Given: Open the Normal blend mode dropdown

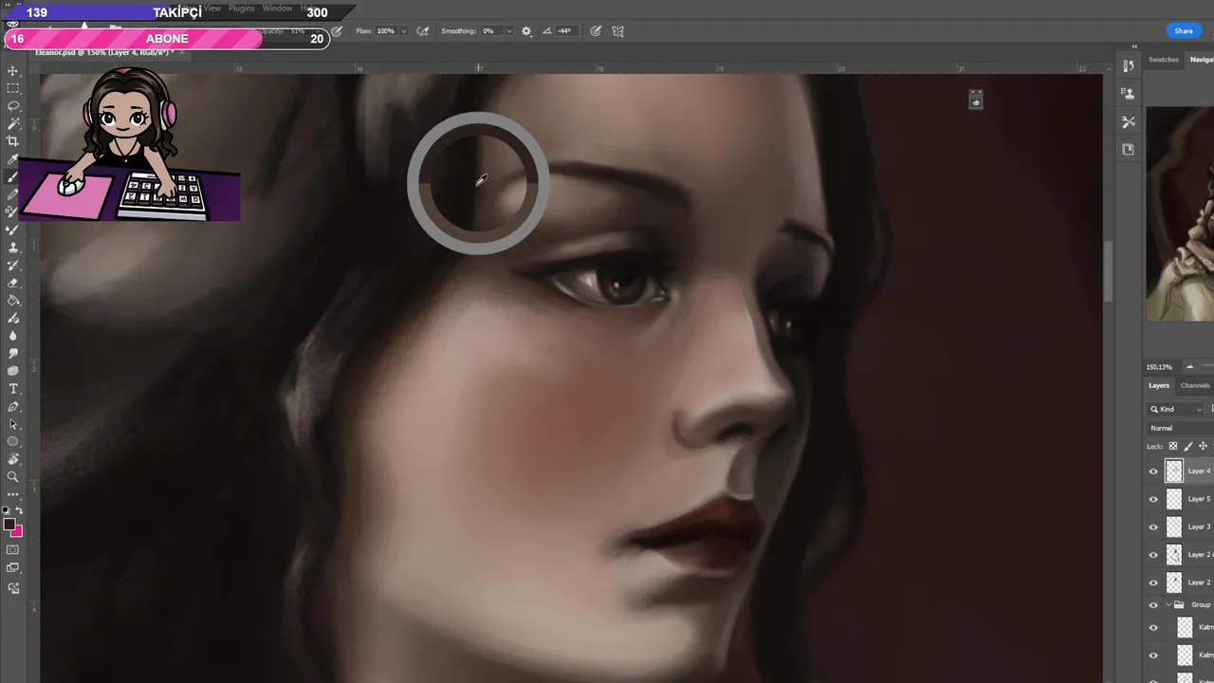Looking at the screenshot, I should tap(1180, 428).
